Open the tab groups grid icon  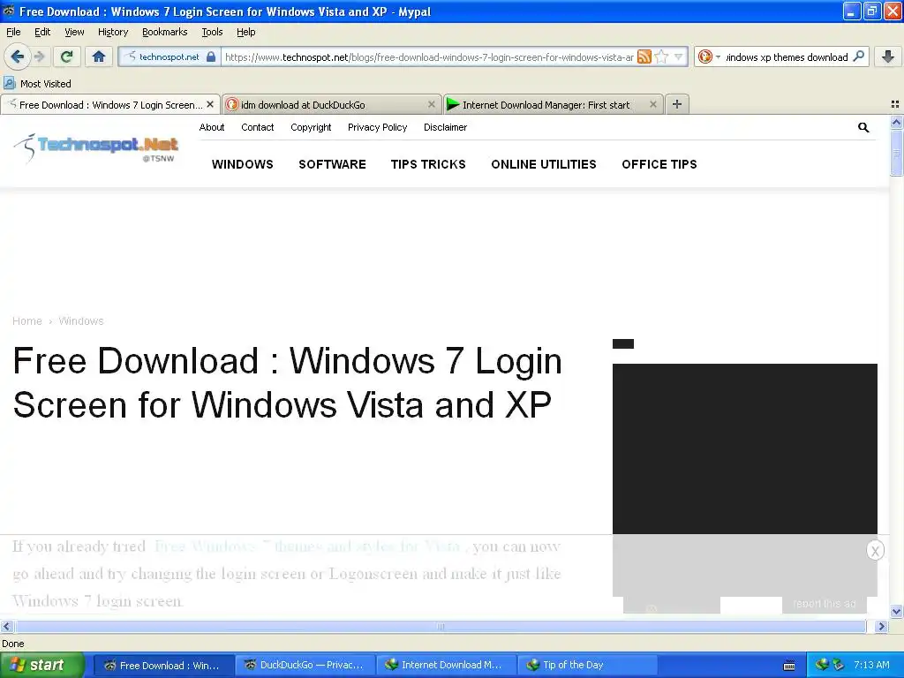pyautogui.click(x=895, y=104)
